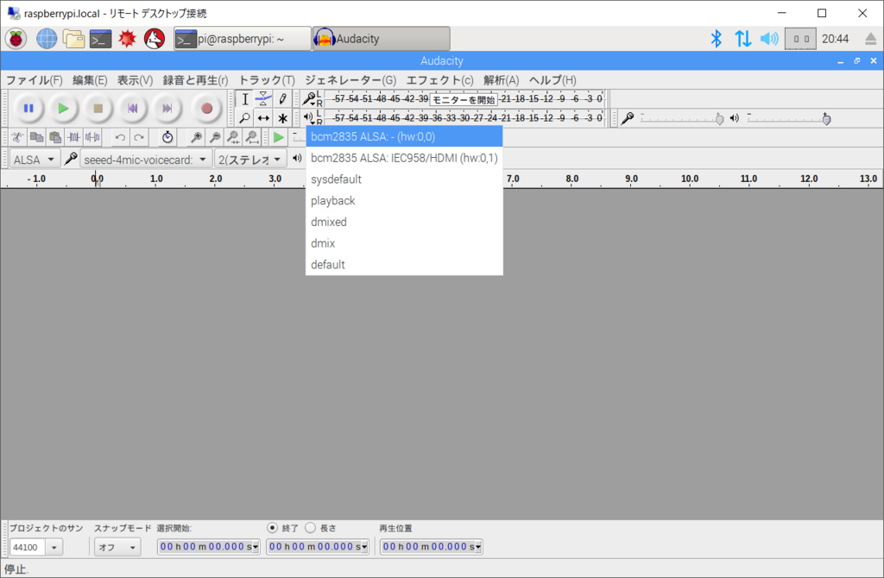884x578 pixels.
Task: Switch to pi@raspberrypi terminal taskbar button
Action: [243, 39]
